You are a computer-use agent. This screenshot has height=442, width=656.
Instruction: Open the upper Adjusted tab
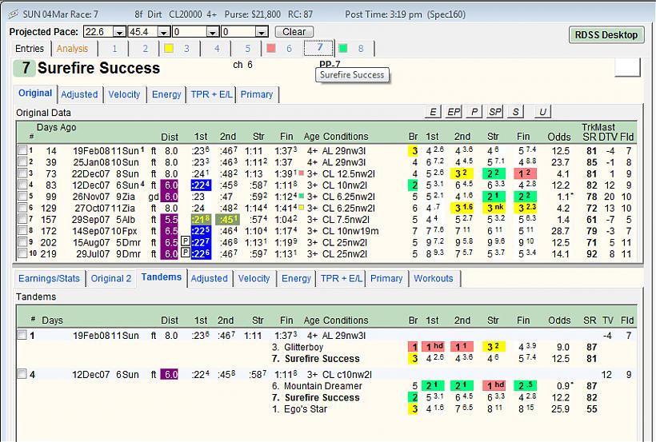[x=79, y=94]
